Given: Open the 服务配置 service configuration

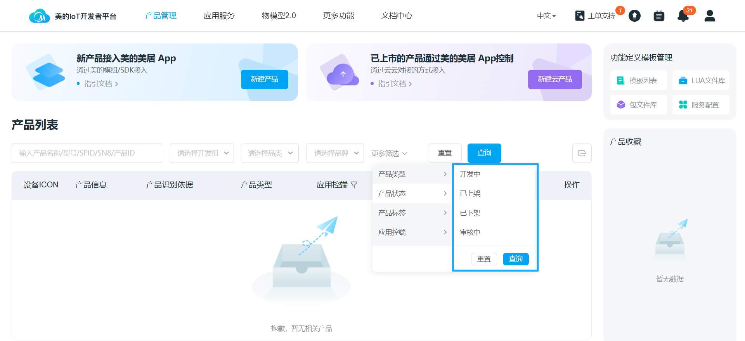Looking at the screenshot, I should pos(701,105).
